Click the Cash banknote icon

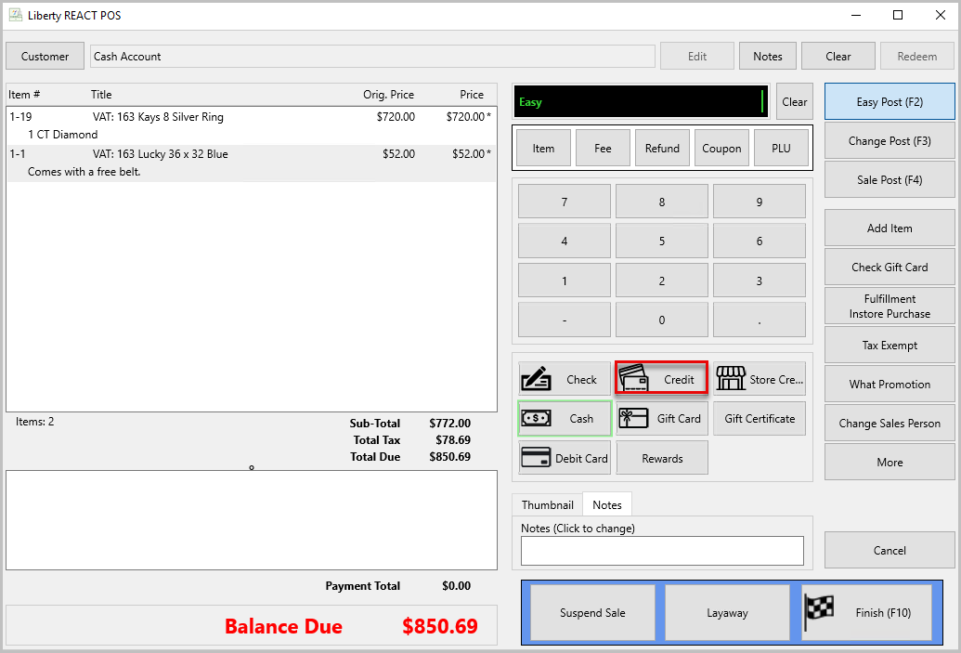coord(536,418)
